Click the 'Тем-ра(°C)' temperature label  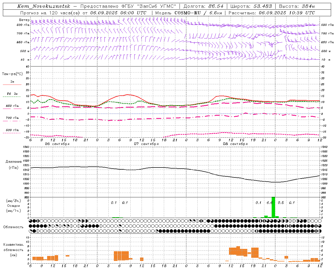[12, 74]
